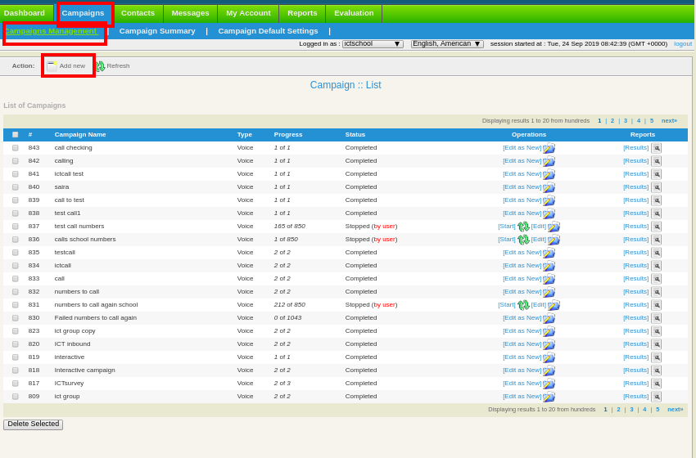Screen dimensions: 696x458
Task: Click green start arrows icon for campaign 836
Action: point(523,240)
